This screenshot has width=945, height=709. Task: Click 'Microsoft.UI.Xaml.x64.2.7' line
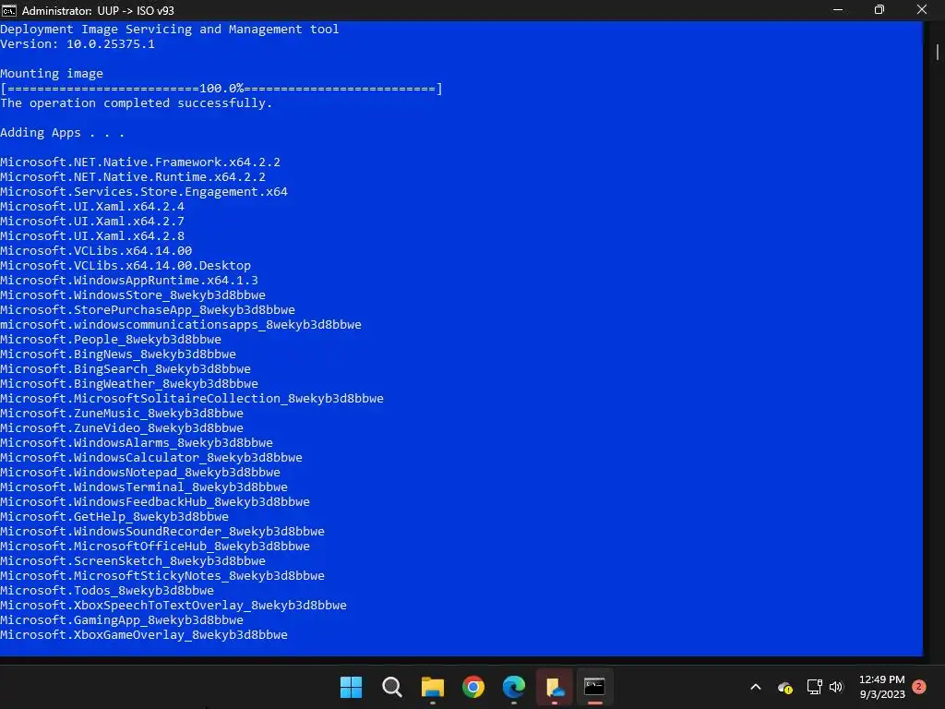tap(92, 222)
